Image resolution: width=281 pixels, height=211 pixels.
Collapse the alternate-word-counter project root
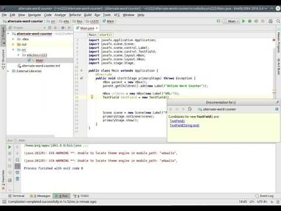pyautogui.click(x=8, y=34)
